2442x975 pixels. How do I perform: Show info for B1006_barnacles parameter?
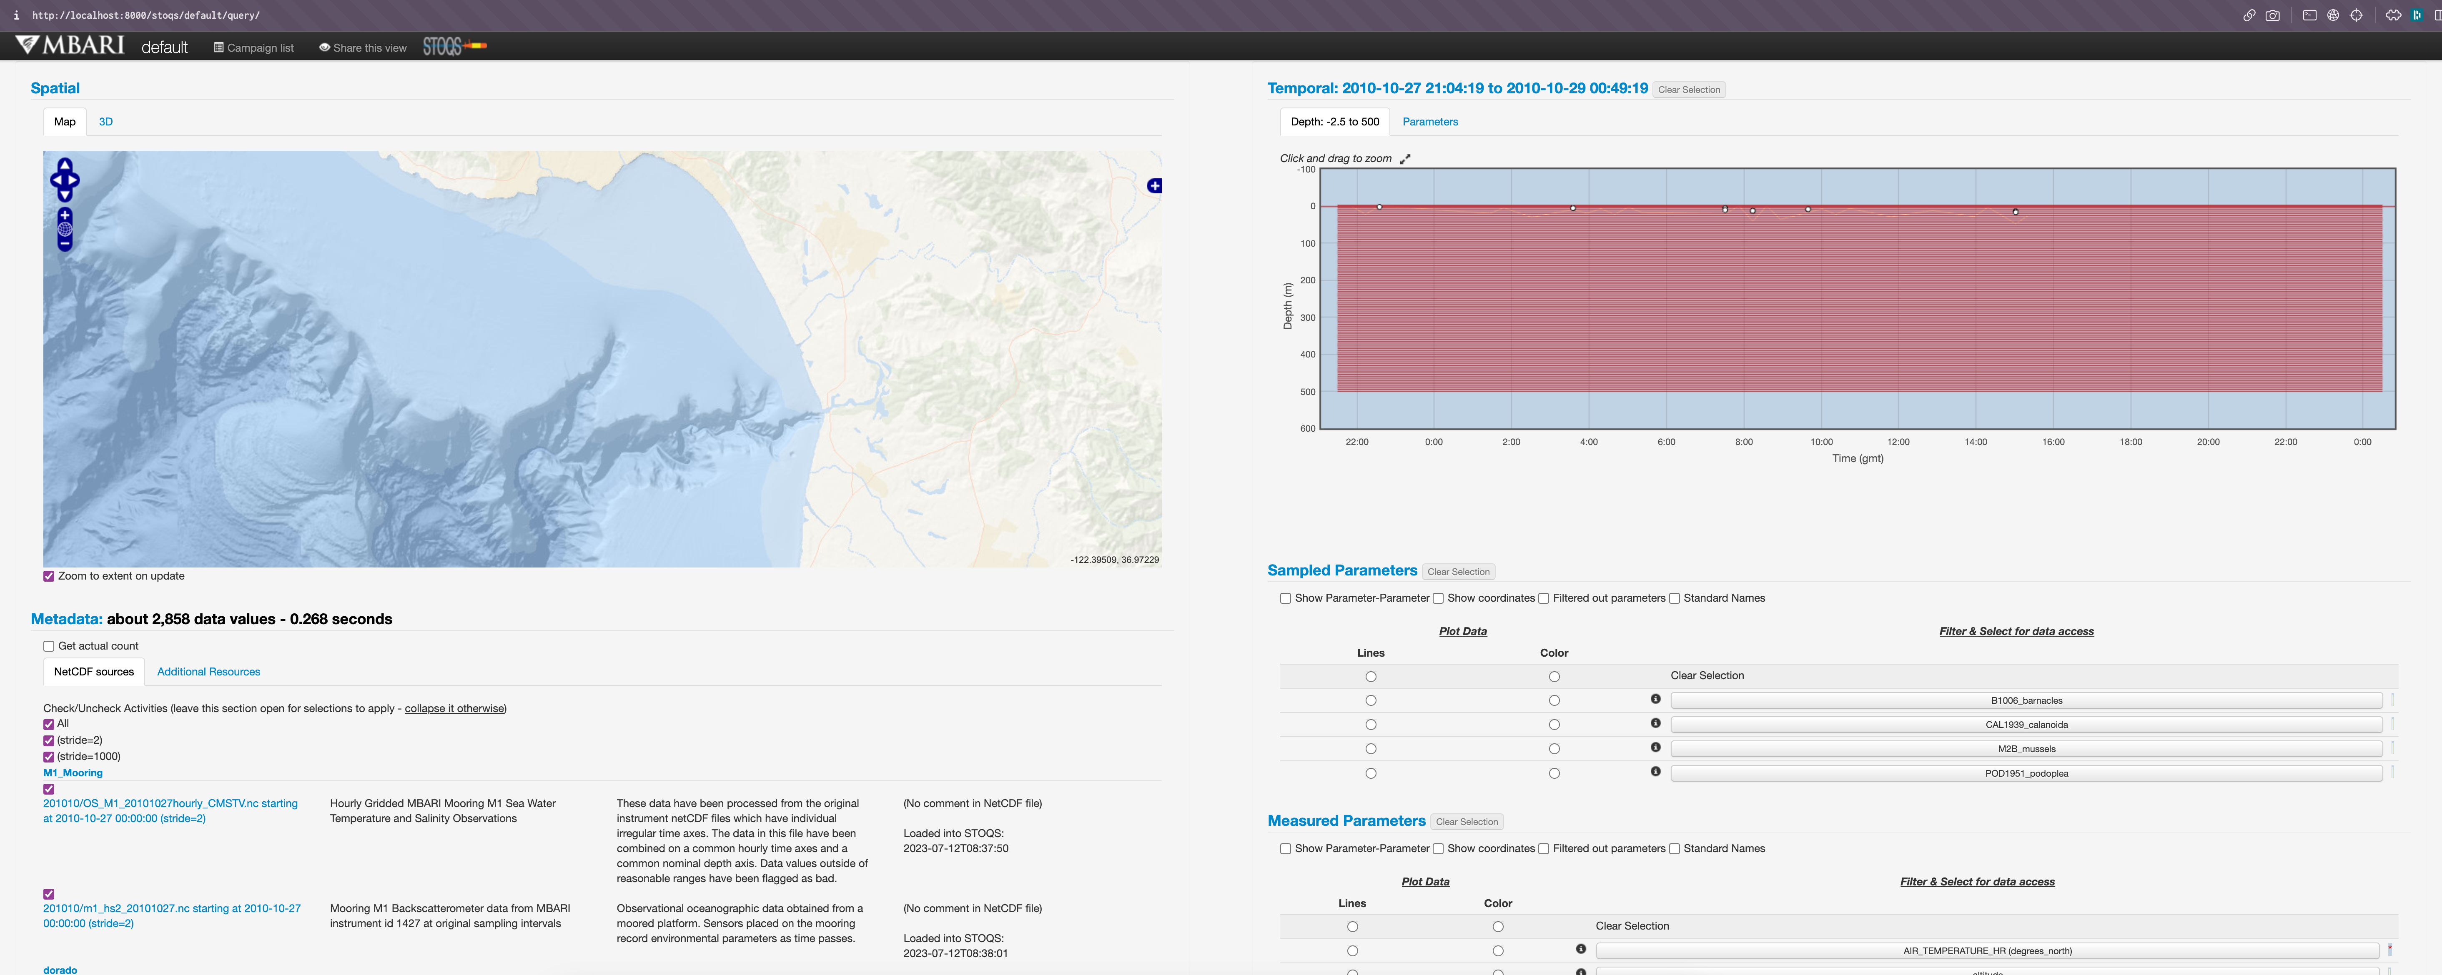[1655, 699]
